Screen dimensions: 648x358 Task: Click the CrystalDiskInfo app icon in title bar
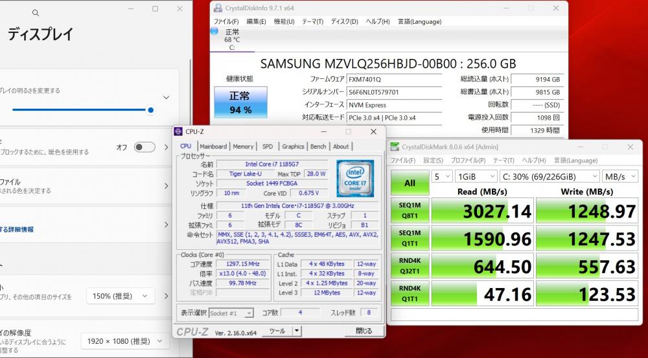[218, 8]
